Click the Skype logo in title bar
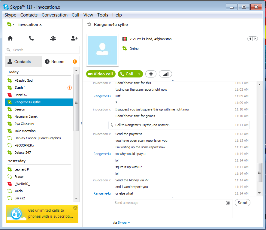The width and height of the screenshot is (266, 230). 6,7
